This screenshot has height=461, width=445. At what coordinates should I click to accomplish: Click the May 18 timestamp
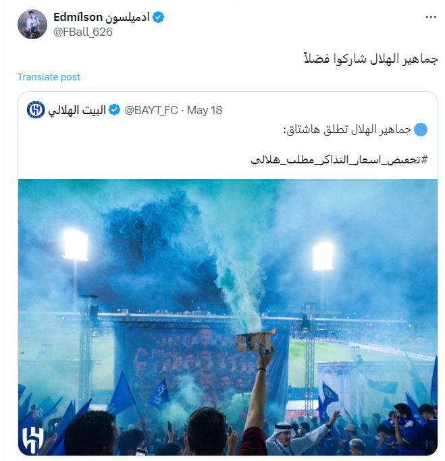tap(205, 110)
